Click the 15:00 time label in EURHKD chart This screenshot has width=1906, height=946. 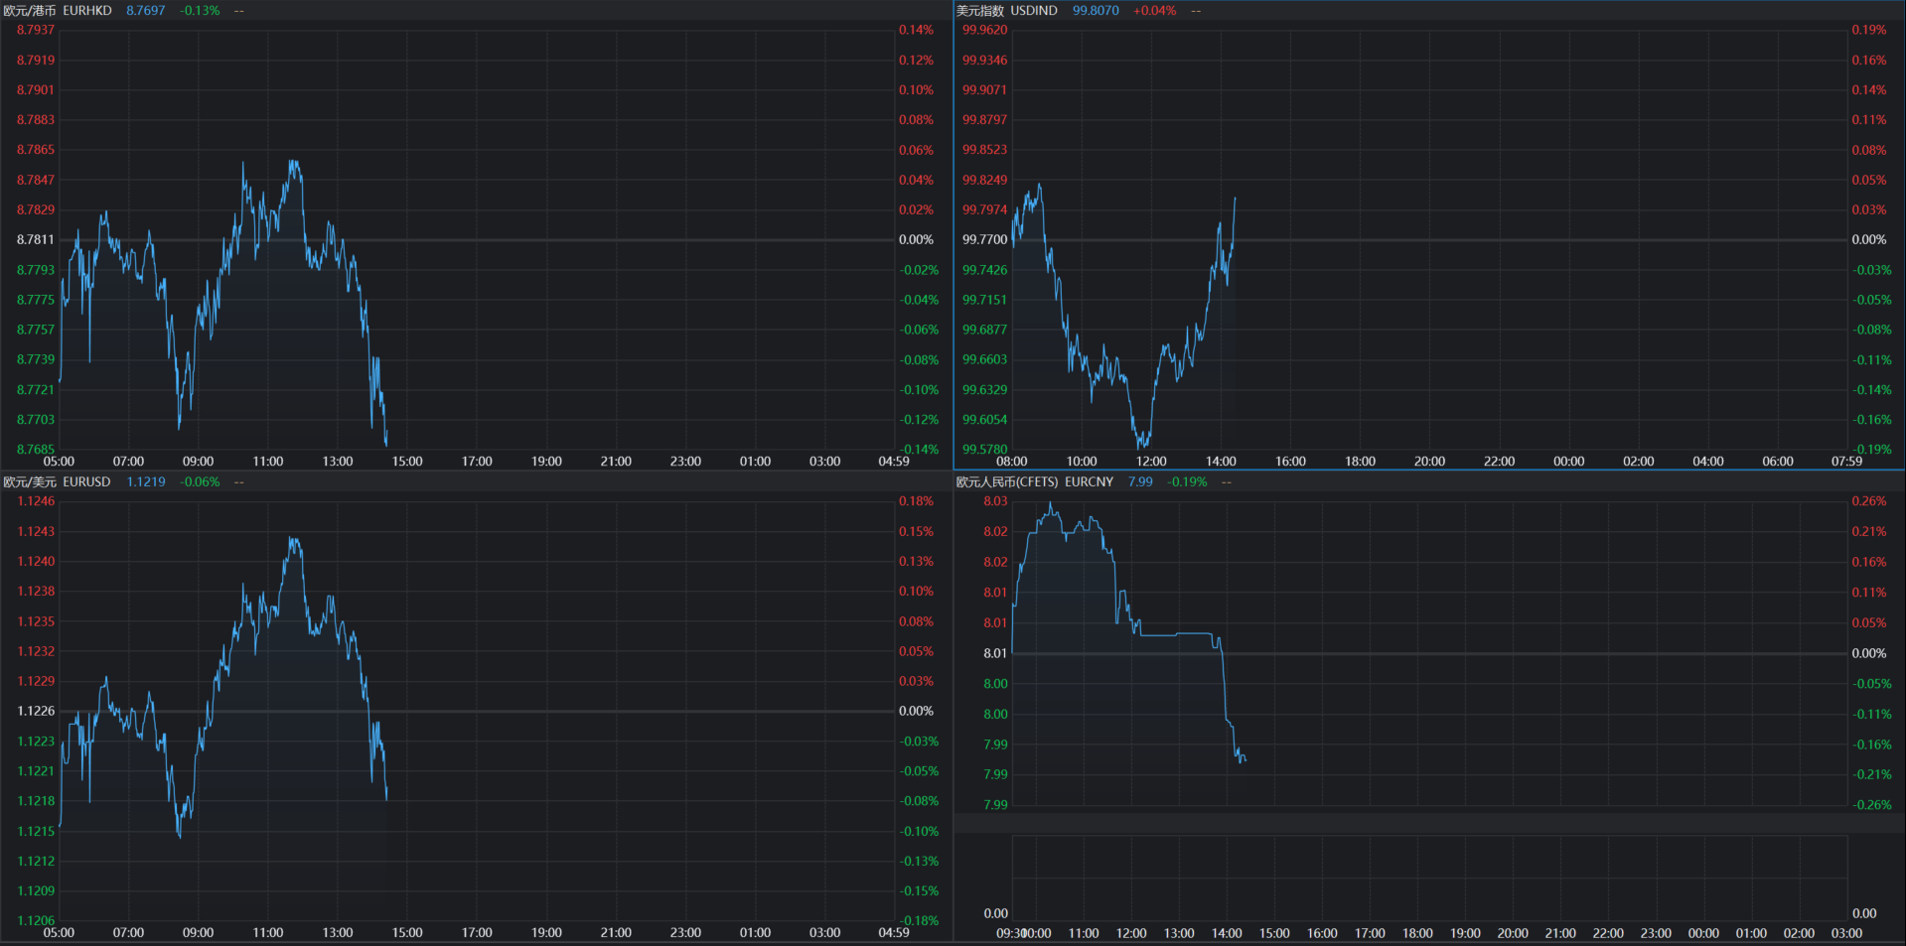[407, 462]
